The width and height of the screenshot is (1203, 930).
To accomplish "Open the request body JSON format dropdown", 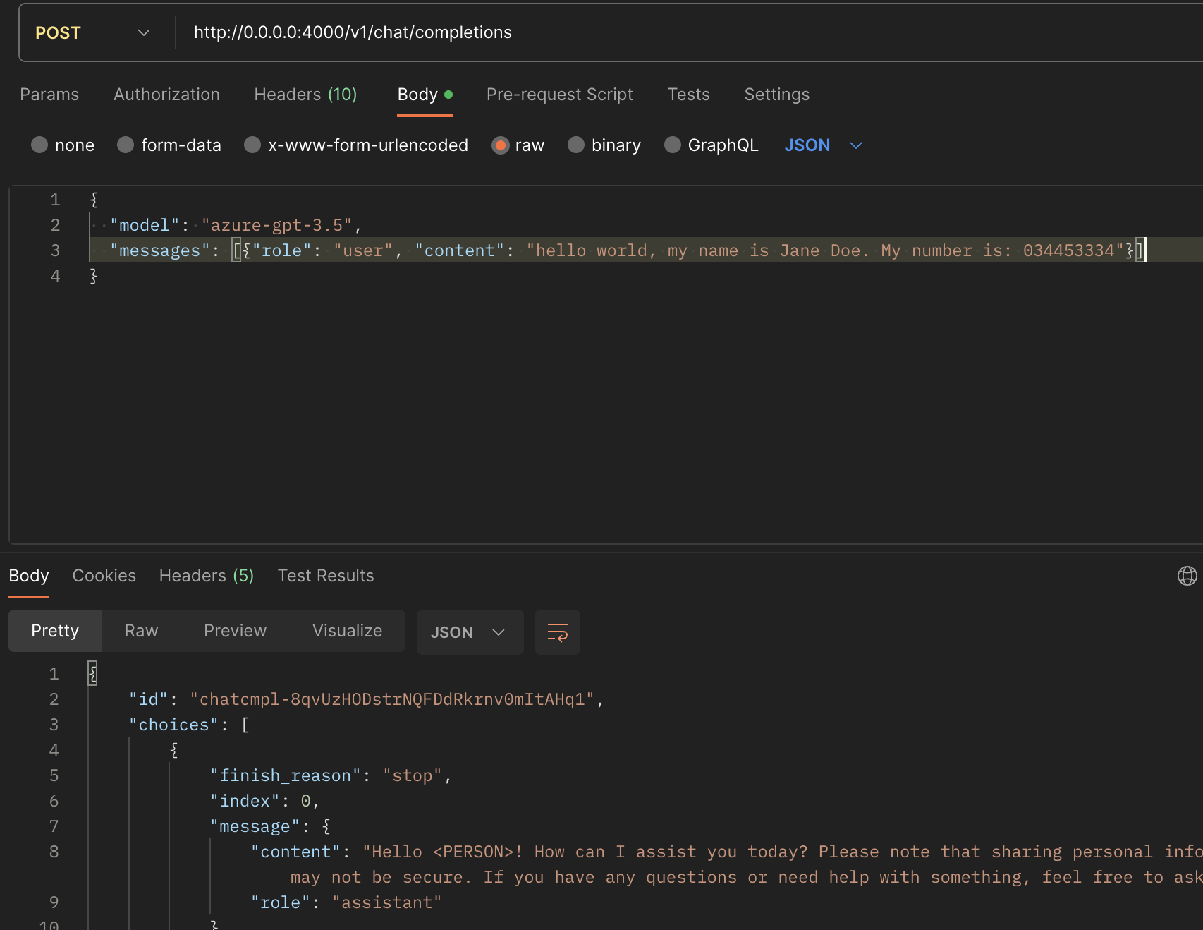I will pyautogui.click(x=823, y=145).
